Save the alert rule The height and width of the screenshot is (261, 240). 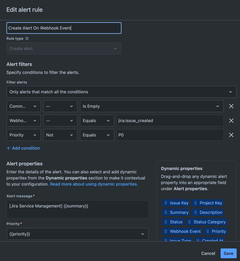pyautogui.click(x=228, y=253)
